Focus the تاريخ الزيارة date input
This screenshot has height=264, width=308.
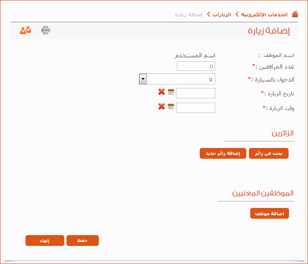[x=196, y=93]
